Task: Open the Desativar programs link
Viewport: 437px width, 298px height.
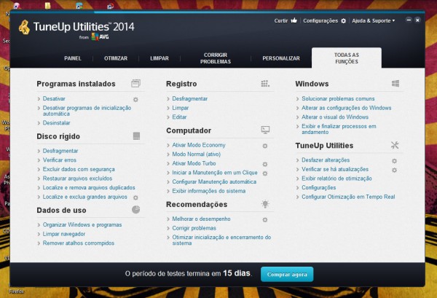Action: (x=54, y=98)
